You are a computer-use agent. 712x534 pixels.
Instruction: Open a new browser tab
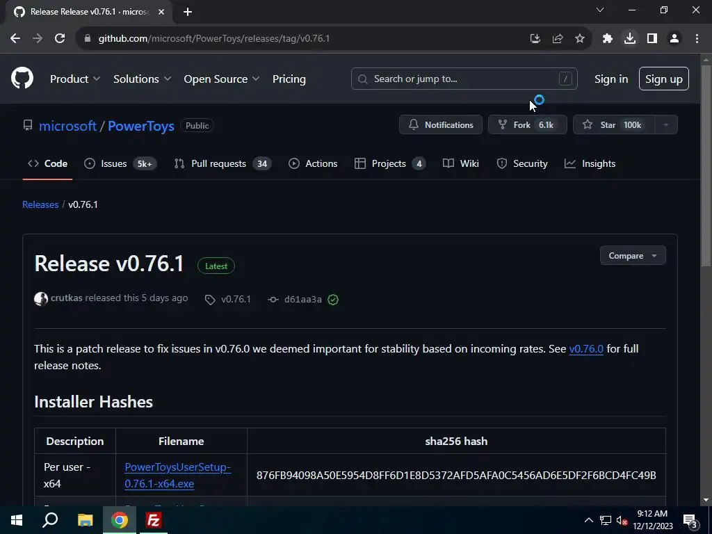click(x=188, y=12)
